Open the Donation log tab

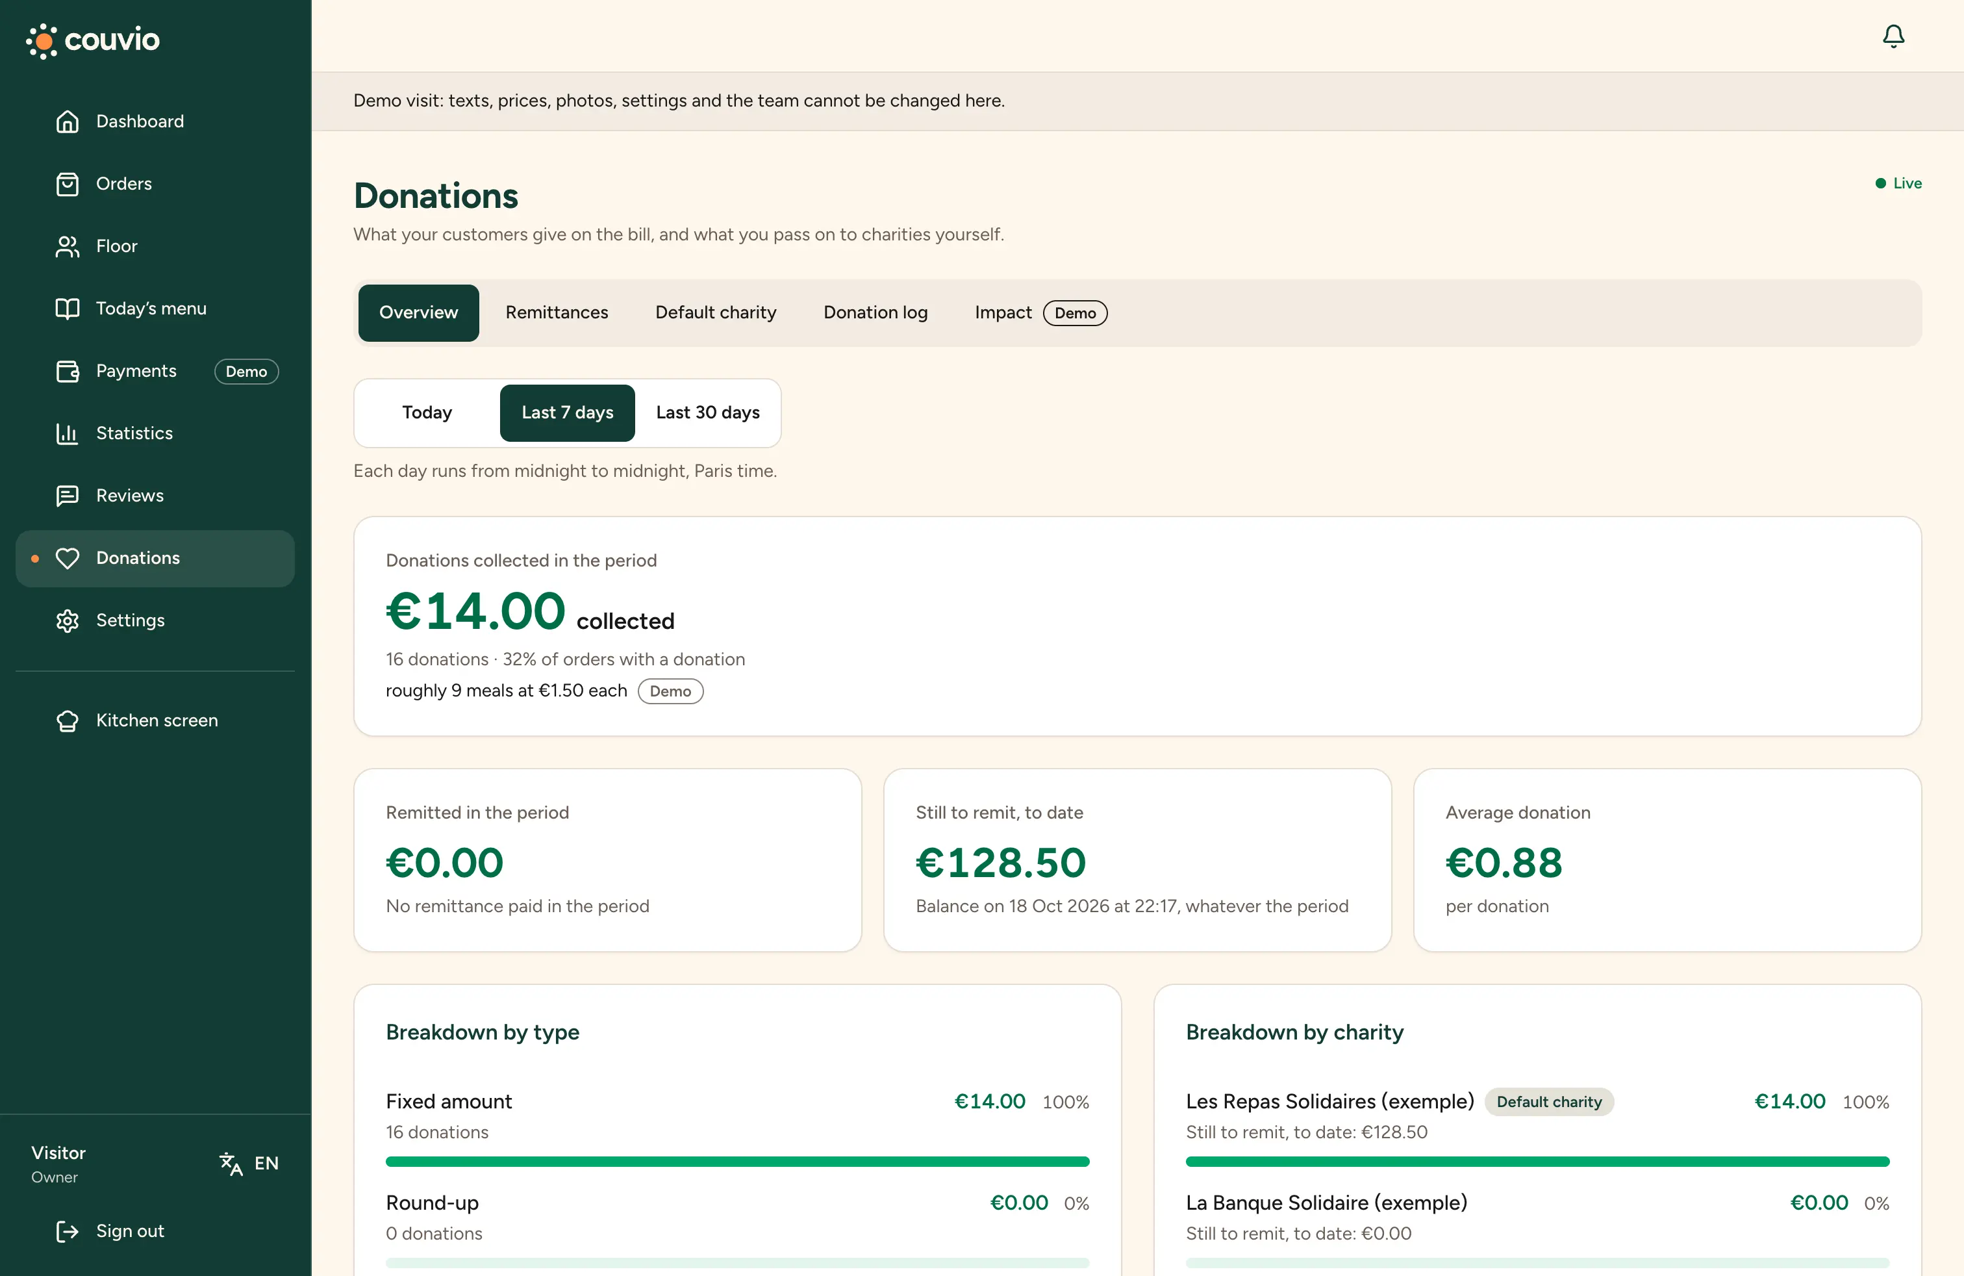tap(875, 313)
